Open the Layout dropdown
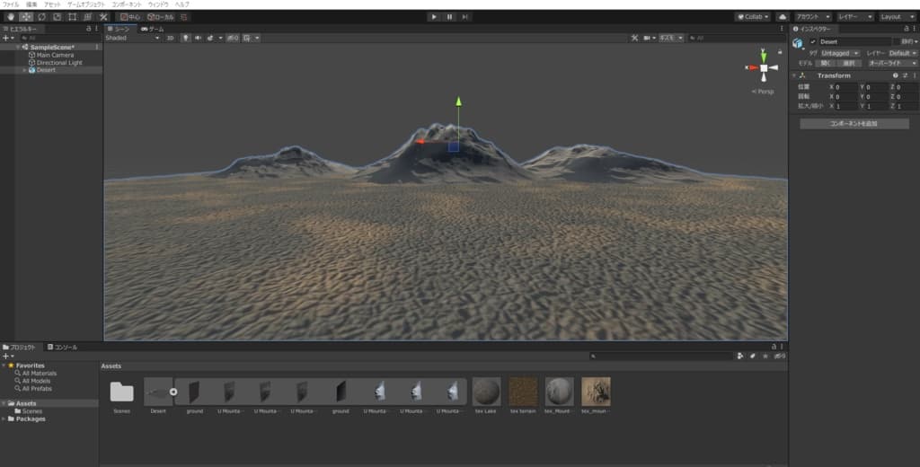This screenshot has width=920, height=467. coord(896,16)
